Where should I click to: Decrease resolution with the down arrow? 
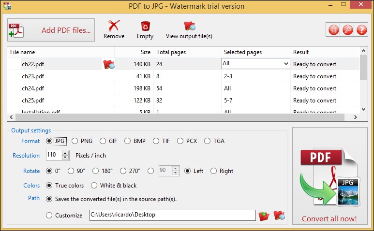click(65, 158)
